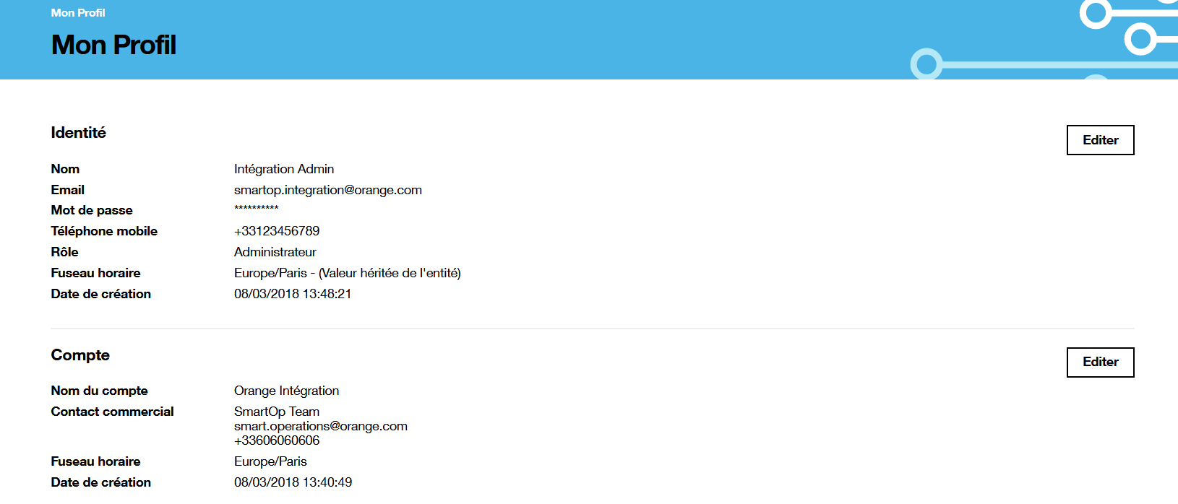This screenshot has width=1178, height=504.
Task: Click the Contact commercial label
Action: coord(112,412)
